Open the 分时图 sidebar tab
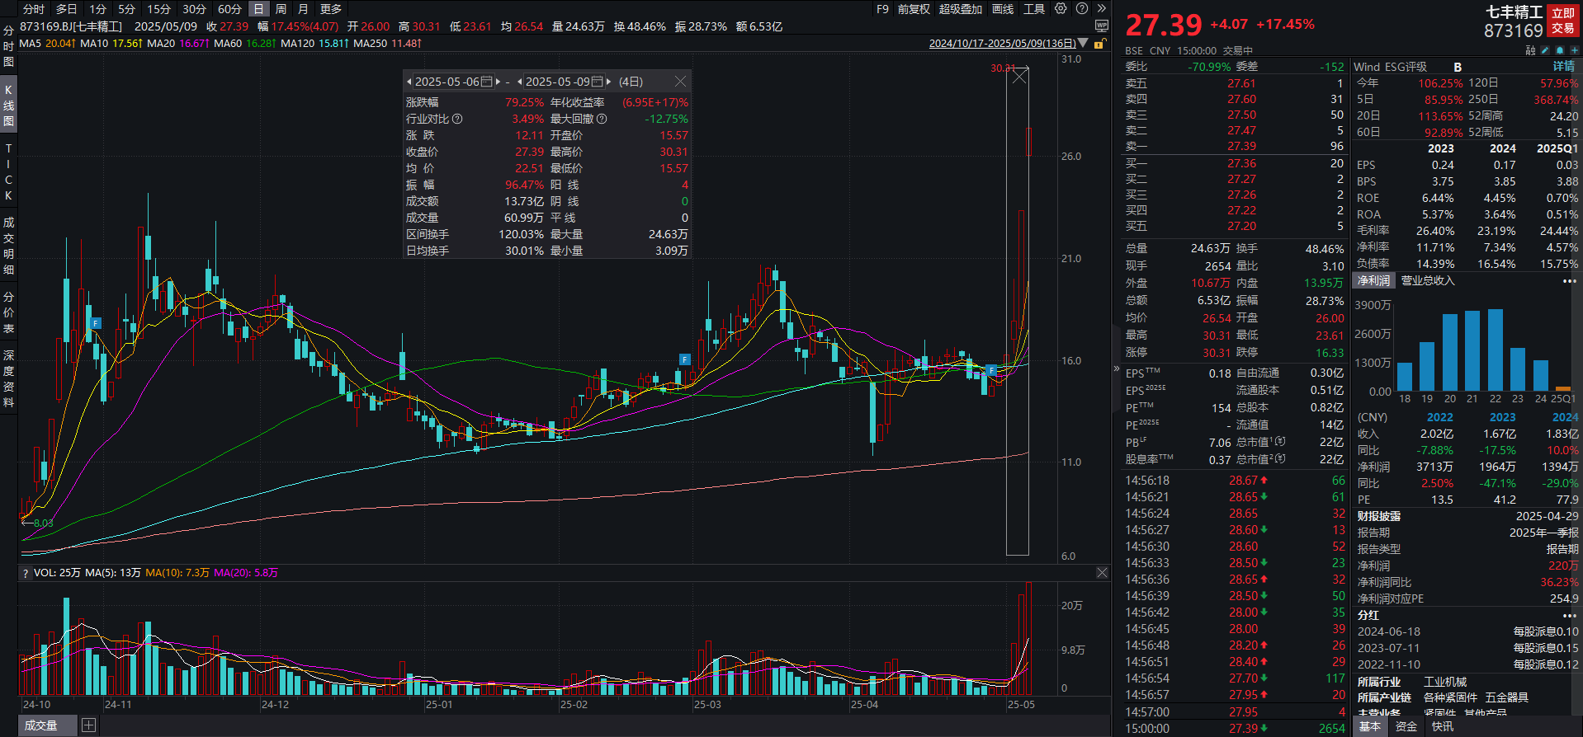The height and width of the screenshot is (737, 1583). tap(8, 46)
